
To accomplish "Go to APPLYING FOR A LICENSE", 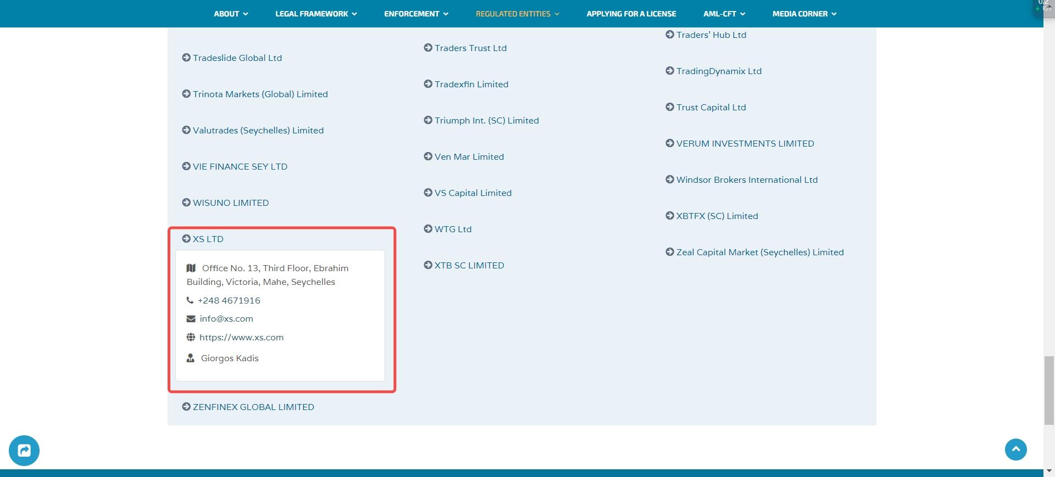I will point(631,14).
